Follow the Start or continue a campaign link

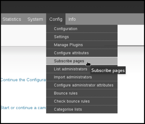coord(23,108)
